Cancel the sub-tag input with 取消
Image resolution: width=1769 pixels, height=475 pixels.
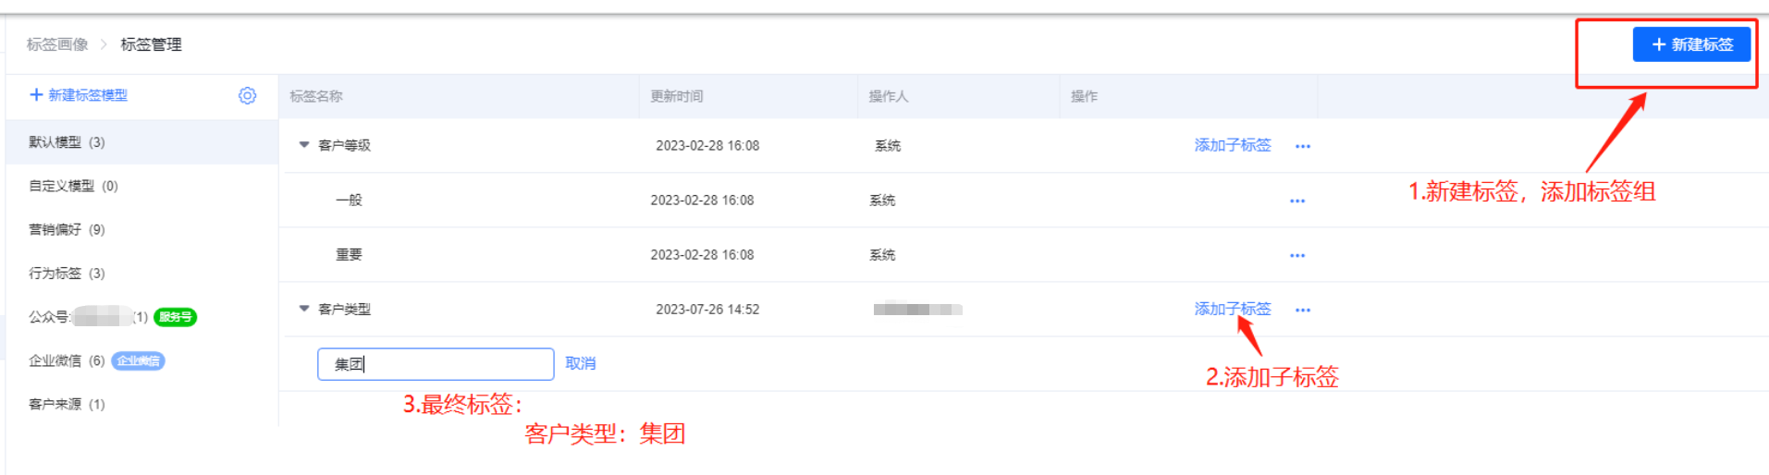[581, 363]
